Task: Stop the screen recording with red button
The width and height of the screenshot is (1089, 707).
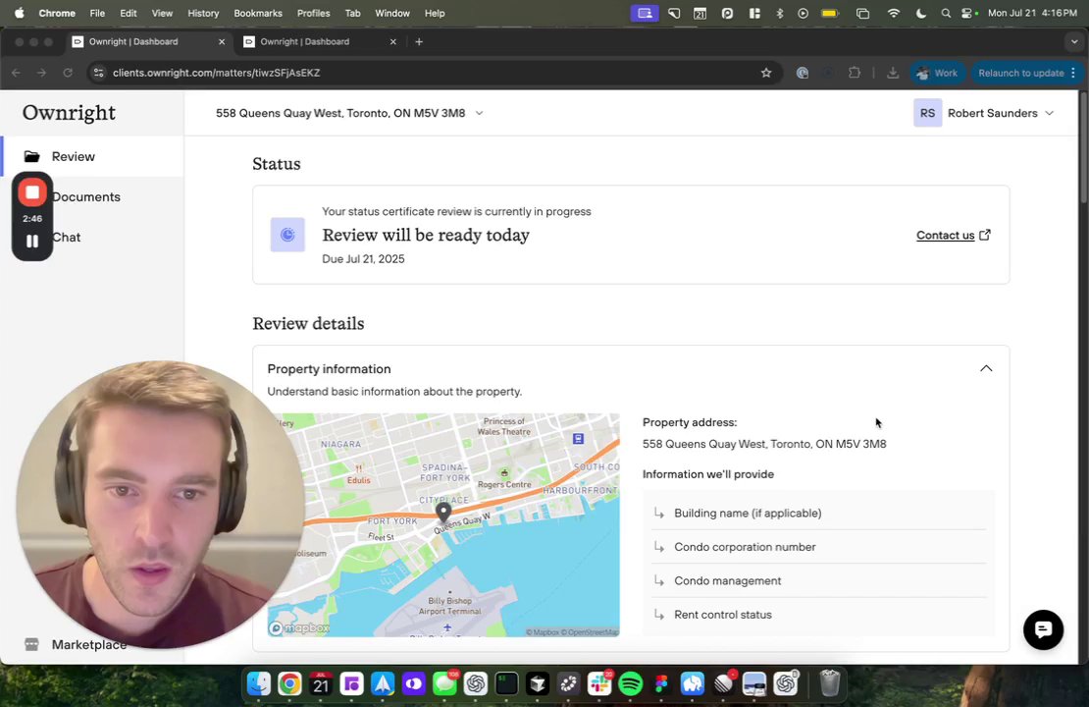Action: tap(32, 192)
